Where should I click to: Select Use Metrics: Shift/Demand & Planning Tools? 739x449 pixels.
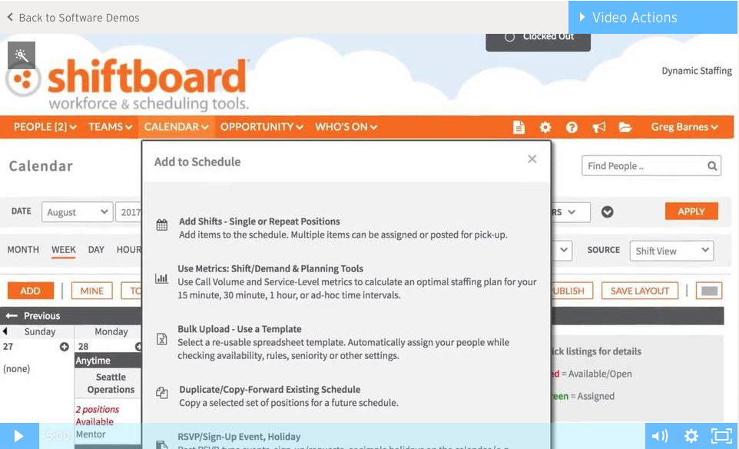pos(270,269)
